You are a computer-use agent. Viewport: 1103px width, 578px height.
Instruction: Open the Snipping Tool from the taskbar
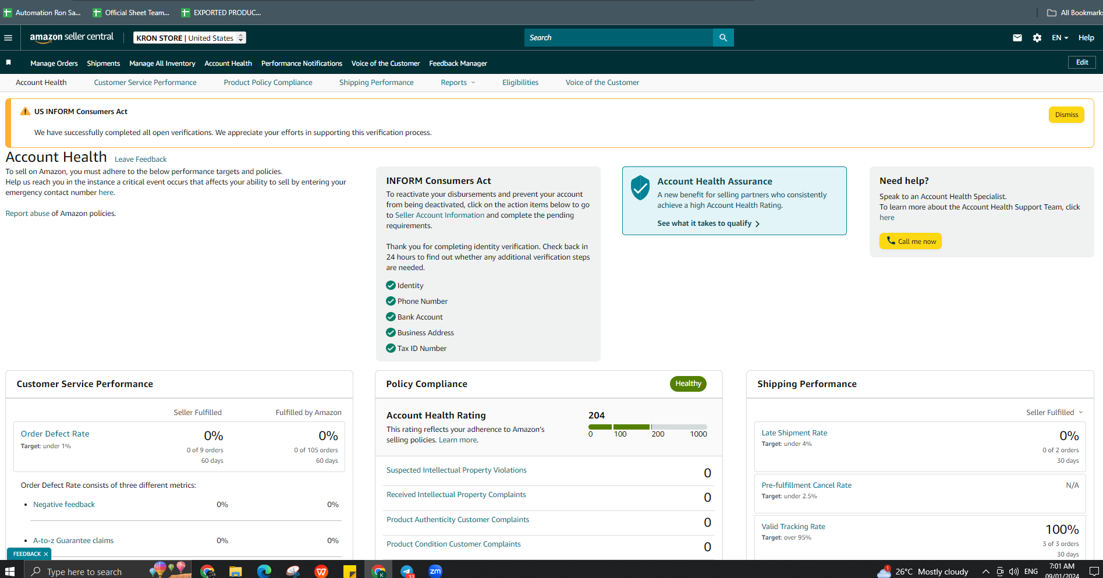point(293,571)
